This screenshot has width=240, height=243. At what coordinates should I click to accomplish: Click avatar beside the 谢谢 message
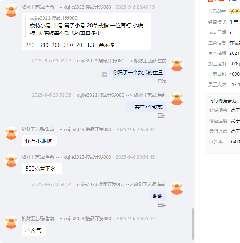click(177, 188)
